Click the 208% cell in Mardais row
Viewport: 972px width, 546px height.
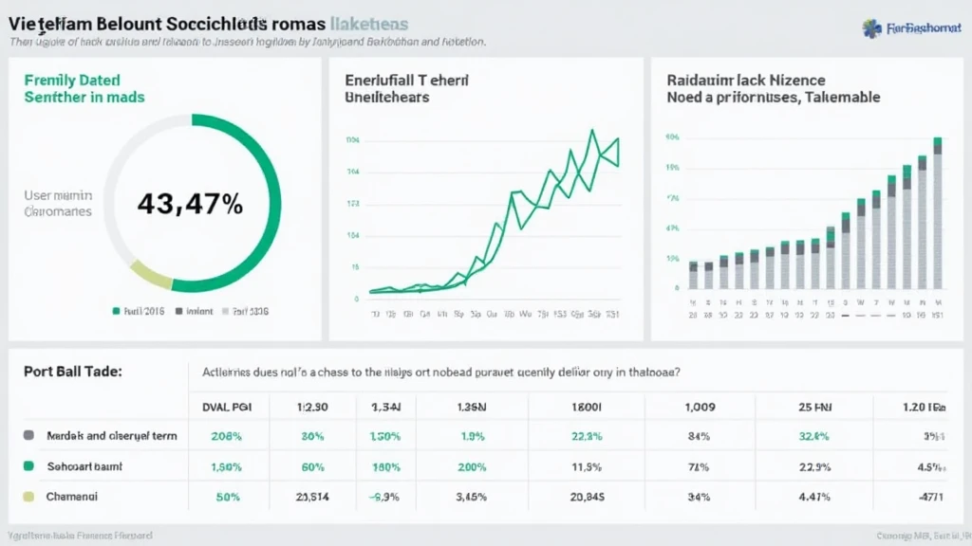(225, 436)
